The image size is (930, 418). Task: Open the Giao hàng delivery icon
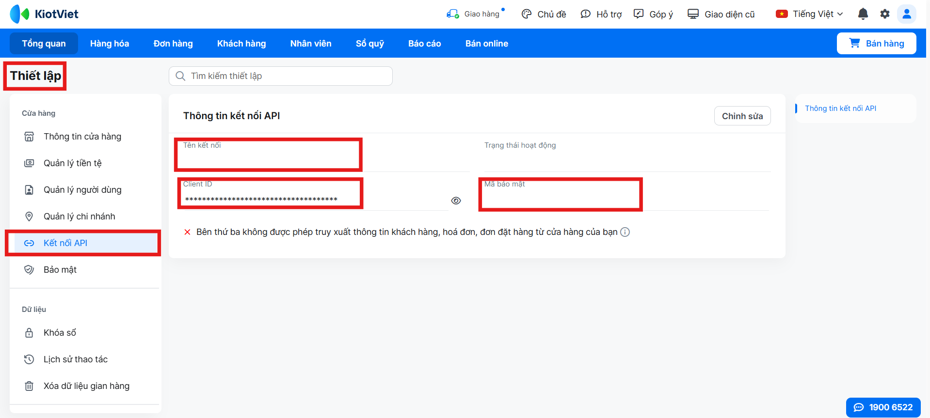coord(453,14)
